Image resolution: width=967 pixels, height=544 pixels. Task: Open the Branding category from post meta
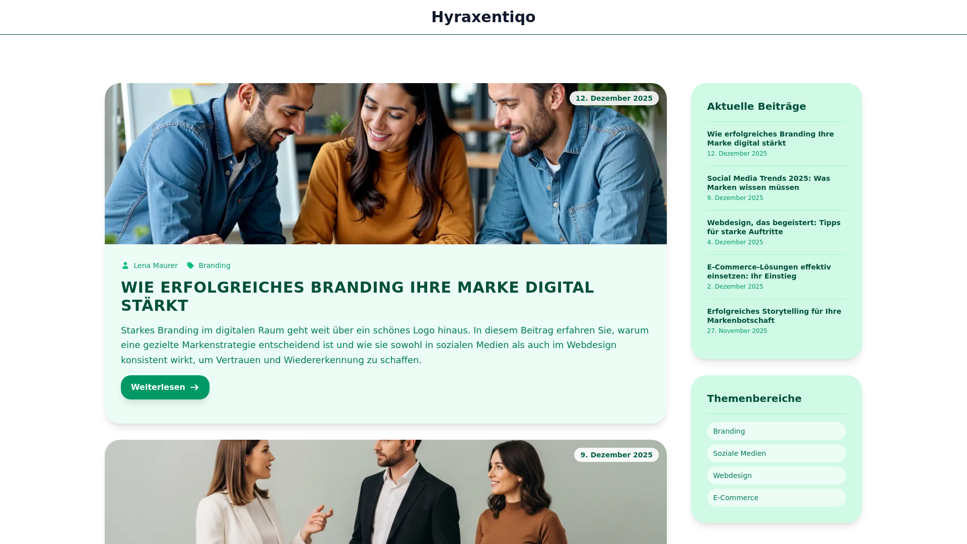click(x=214, y=265)
